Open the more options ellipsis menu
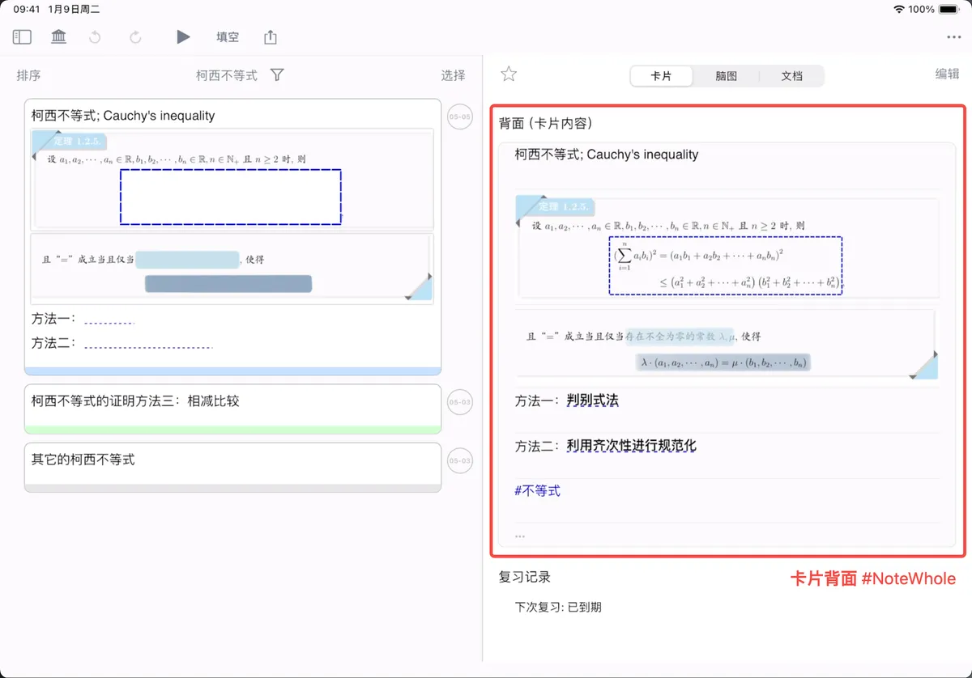Image resolution: width=972 pixels, height=678 pixels. [x=953, y=37]
